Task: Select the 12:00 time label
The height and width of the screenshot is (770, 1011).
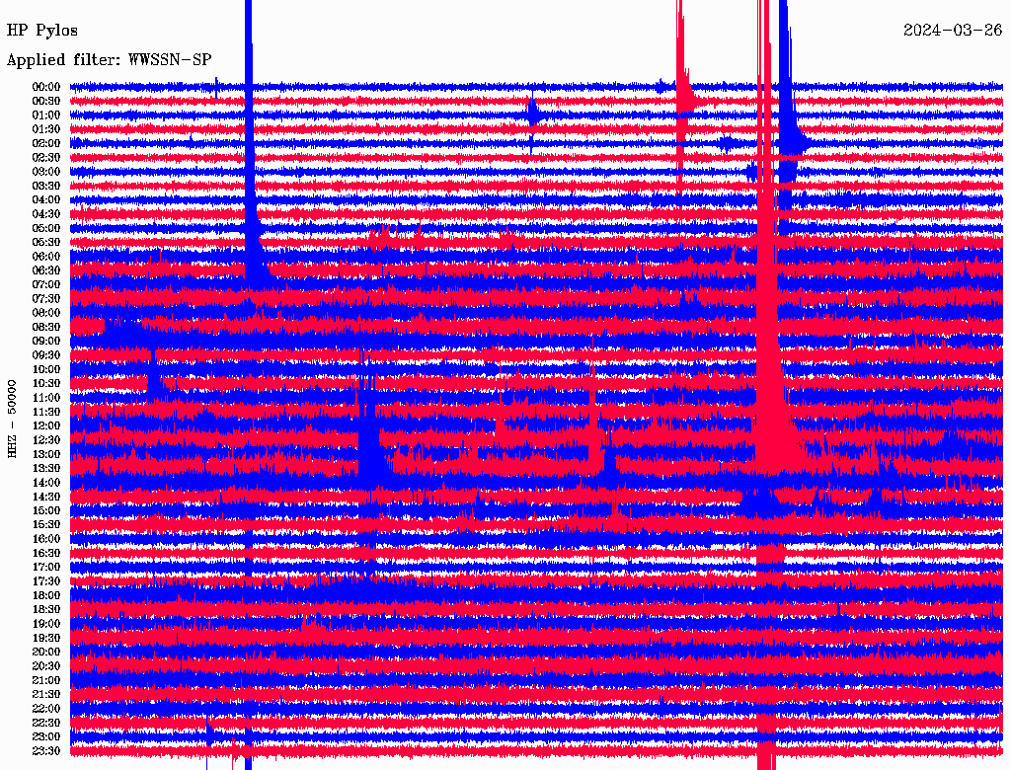Action: point(45,425)
